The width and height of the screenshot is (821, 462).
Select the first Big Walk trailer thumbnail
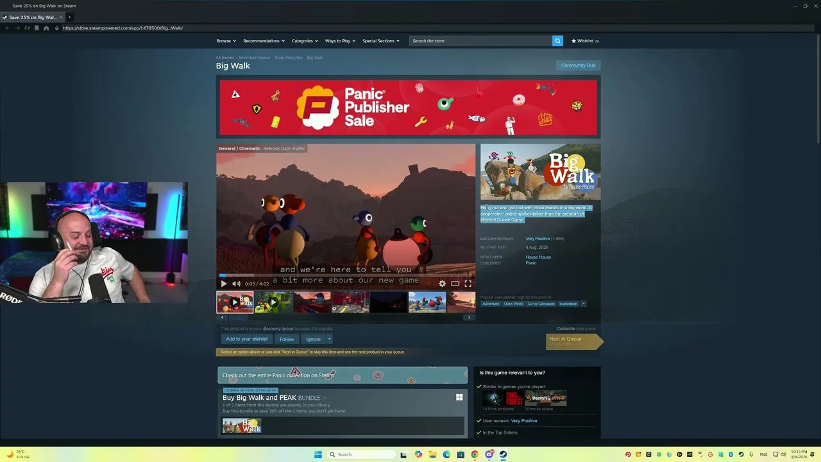point(235,302)
